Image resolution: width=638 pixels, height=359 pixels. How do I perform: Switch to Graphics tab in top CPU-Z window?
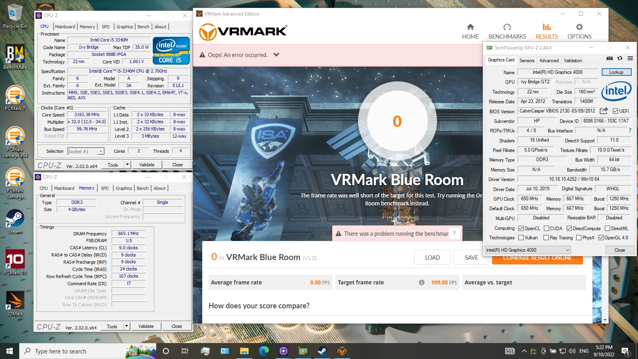(x=125, y=27)
